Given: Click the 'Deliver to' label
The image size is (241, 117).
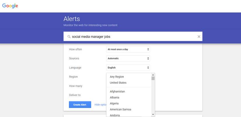Looking at the screenshot, I should click(x=75, y=95).
